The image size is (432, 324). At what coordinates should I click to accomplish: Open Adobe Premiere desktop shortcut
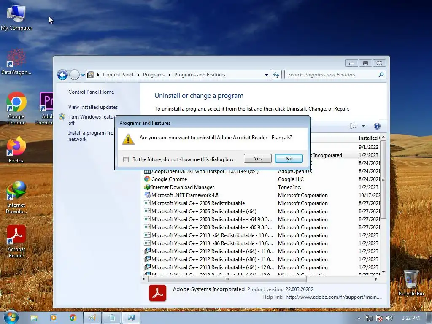[x=45, y=108]
